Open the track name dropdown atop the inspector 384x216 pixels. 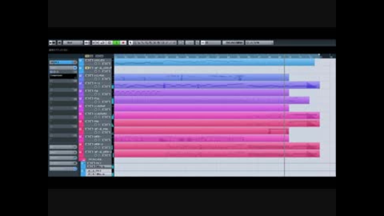click(x=63, y=62)
